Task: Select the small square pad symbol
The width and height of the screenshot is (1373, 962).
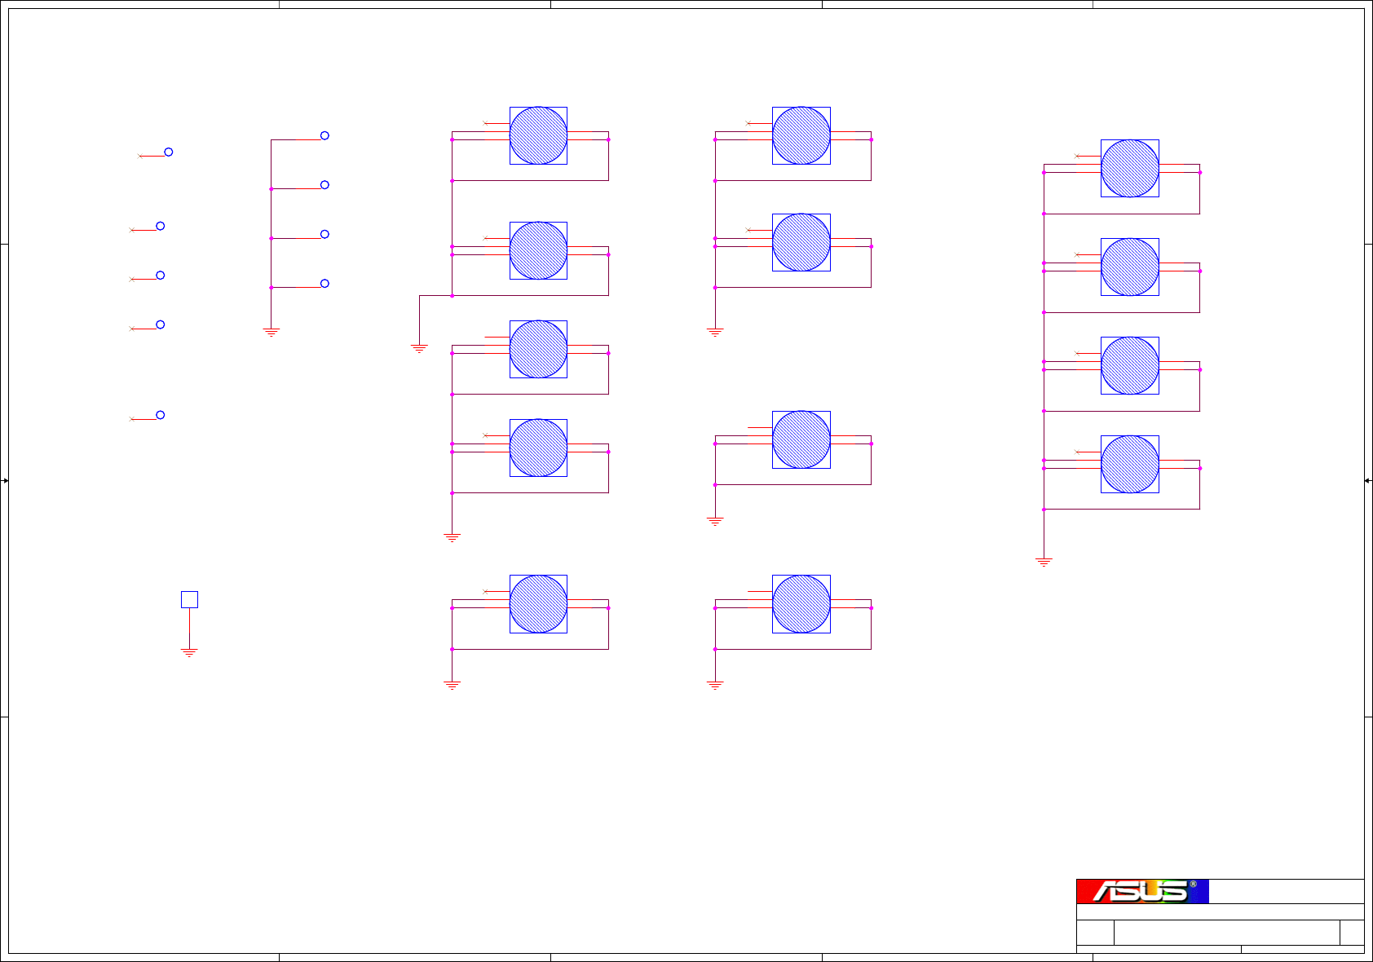Action: [189, 599]
